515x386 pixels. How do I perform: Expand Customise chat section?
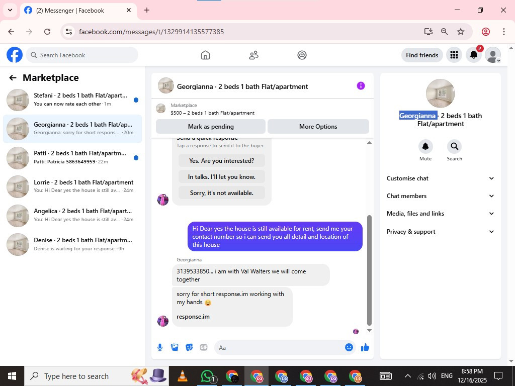pos(441,178)
